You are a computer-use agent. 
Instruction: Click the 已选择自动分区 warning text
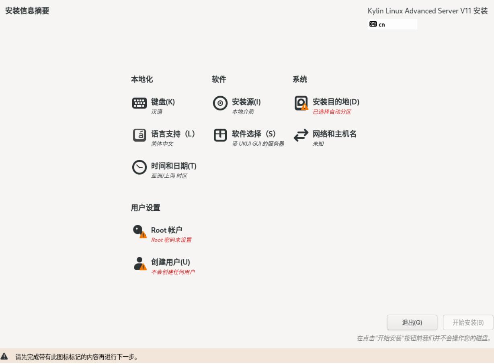tap(332, 112)
